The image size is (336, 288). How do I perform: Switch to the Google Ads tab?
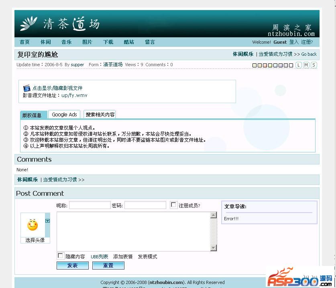point(64,115)
